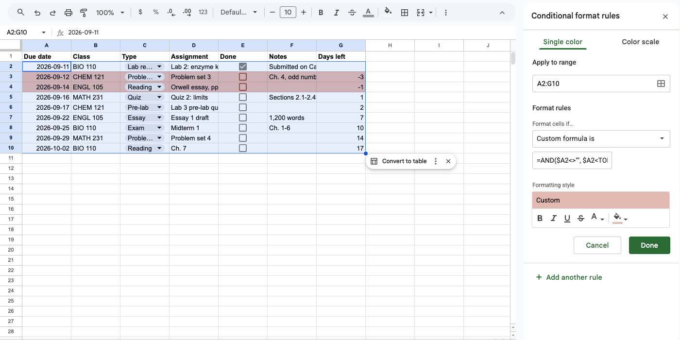680x340 pixels.
Task: Format as currency with dollar icon
Action: [140, 12]
